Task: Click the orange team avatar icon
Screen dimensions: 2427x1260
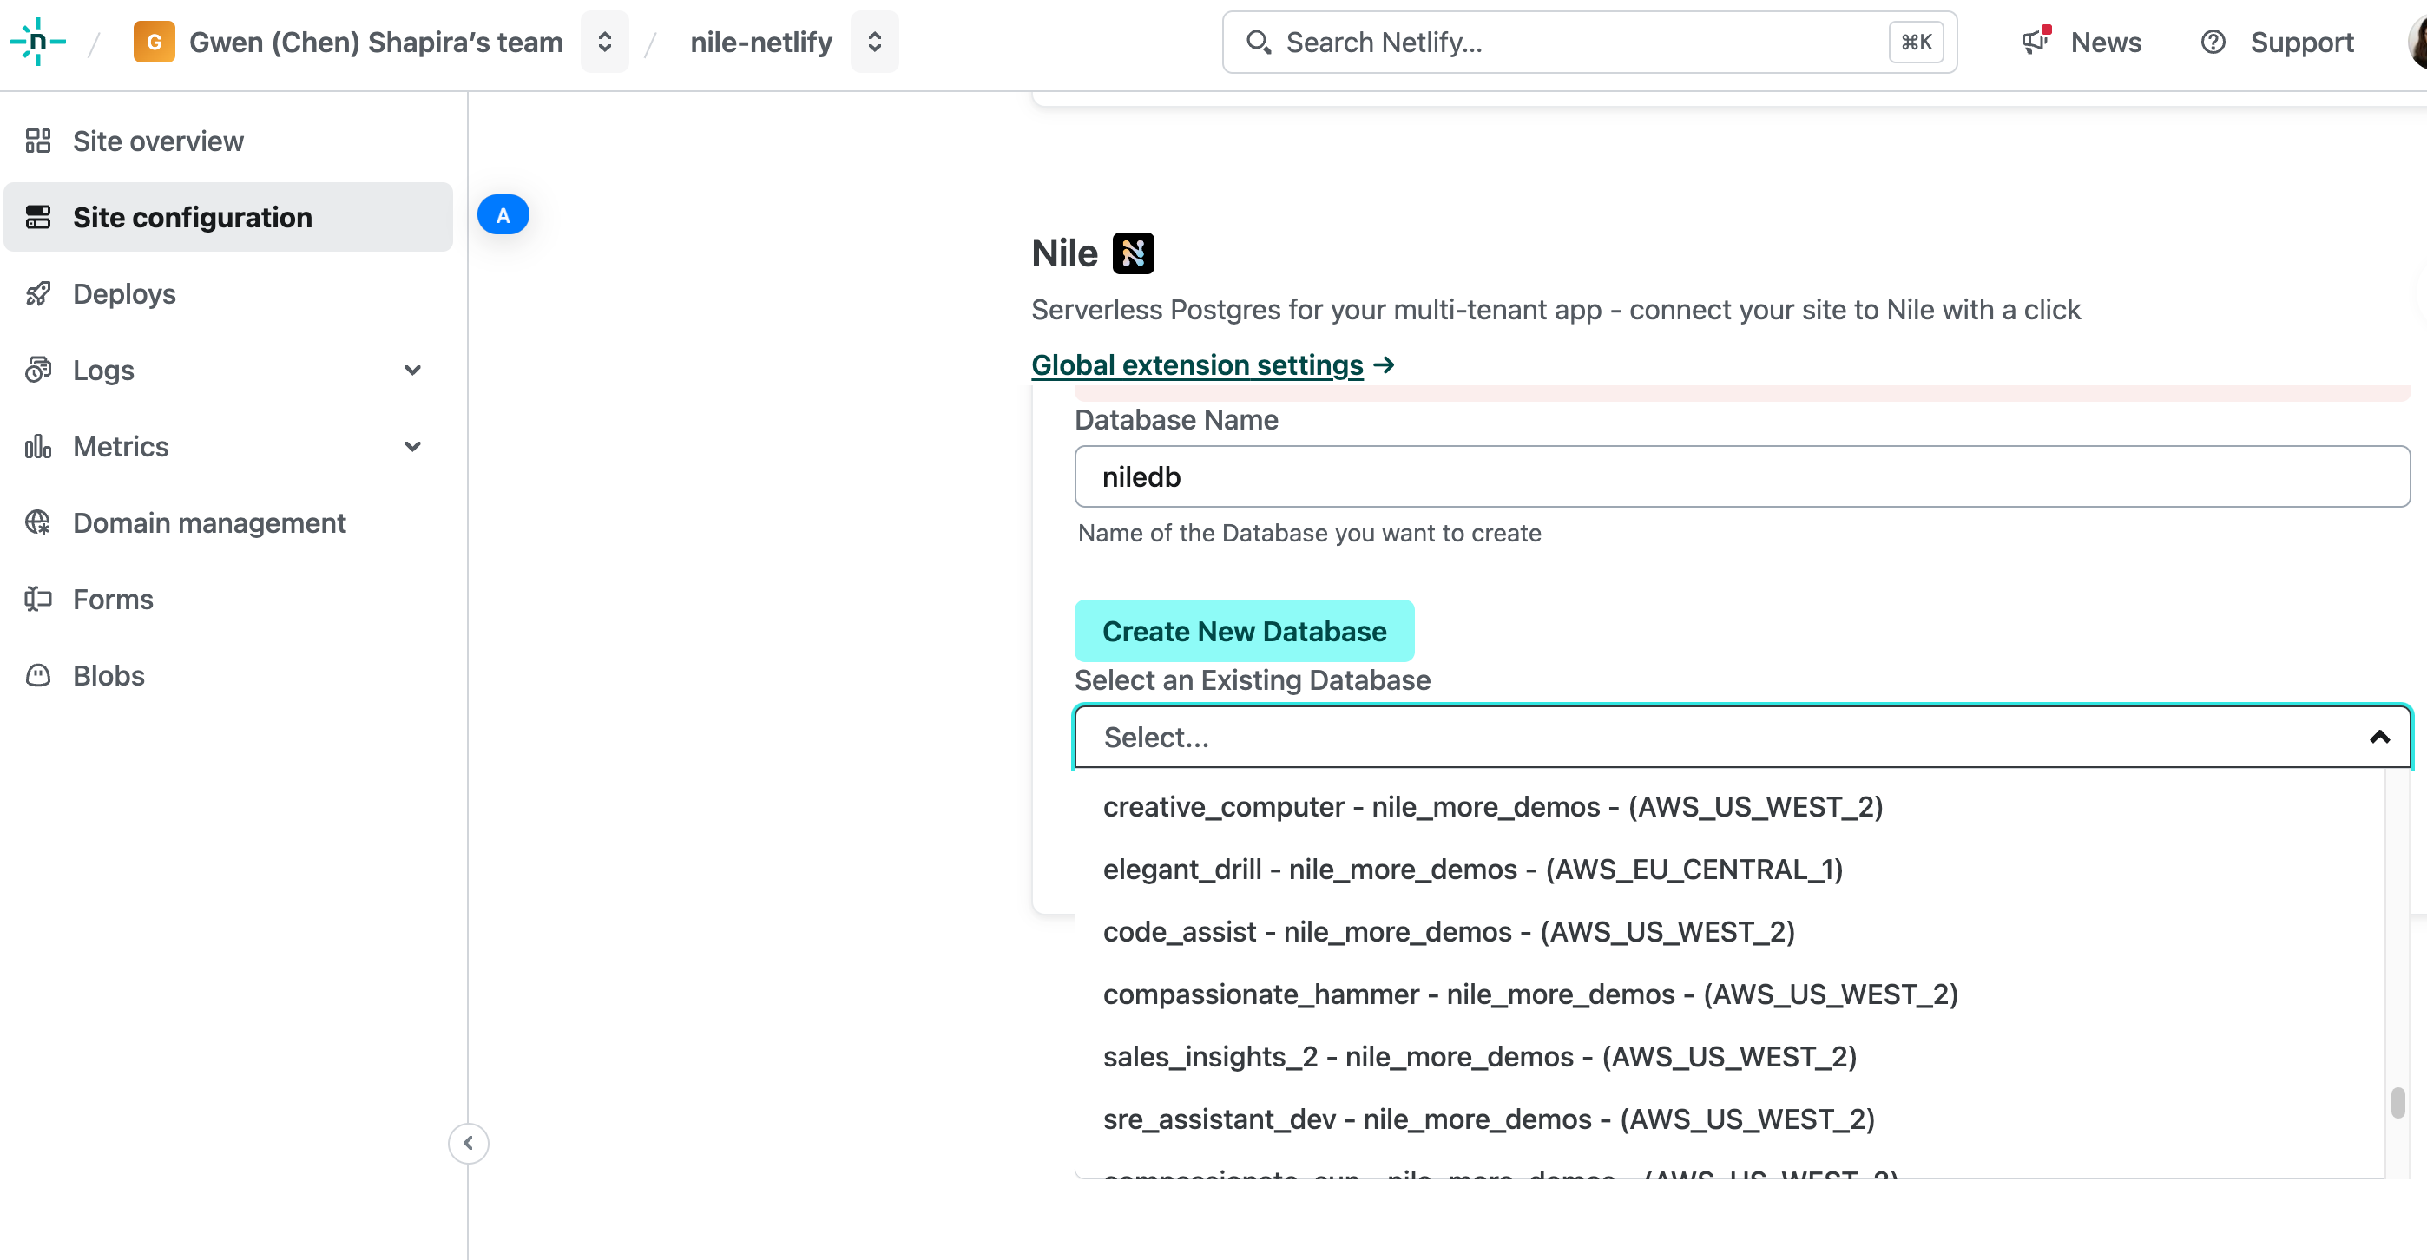Action: [x=154, y=42]
